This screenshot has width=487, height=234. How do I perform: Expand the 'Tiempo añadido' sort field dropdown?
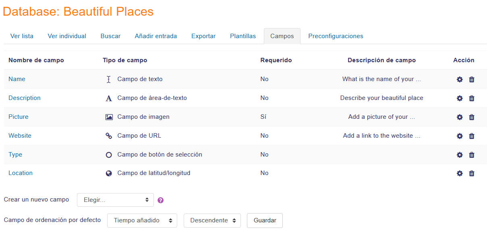pos(142,220)
